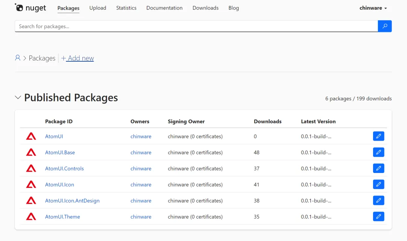Click download count 38 for AtomUI.Icon.AntDesign
Screen dimensions: 407x241
pos(257,201)
